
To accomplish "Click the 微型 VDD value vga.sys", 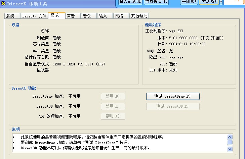I will tap(176, 57).
